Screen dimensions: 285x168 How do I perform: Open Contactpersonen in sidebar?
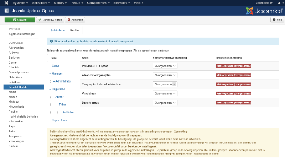(19, 72)
